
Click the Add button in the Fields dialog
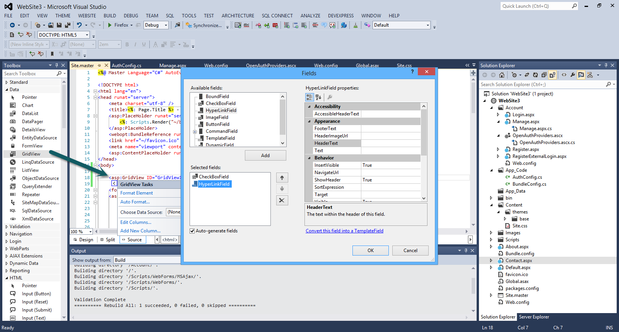click(x=265, y=156)
